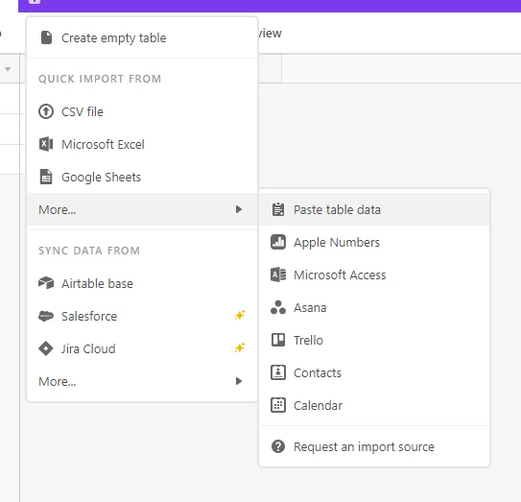Image resolution: width=521 pixels, height=502 pixels.
Task: Import from Contacts
Action: (374, 372)
